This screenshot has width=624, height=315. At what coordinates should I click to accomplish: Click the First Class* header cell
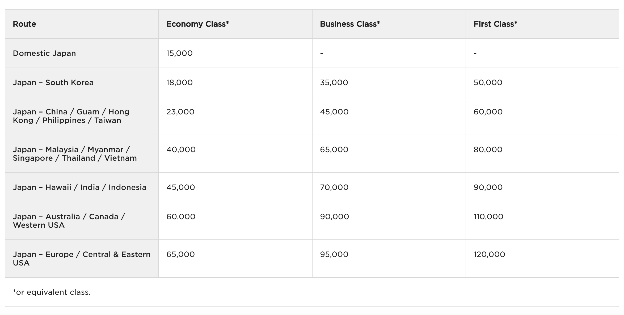point(495,24)
